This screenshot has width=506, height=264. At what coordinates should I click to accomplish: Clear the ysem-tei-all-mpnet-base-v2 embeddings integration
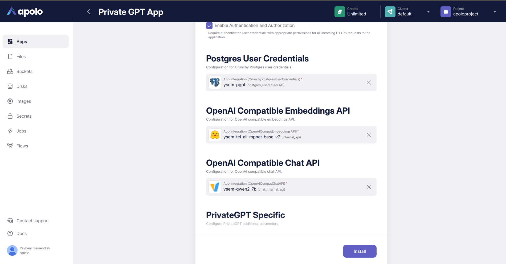point(369,135)
